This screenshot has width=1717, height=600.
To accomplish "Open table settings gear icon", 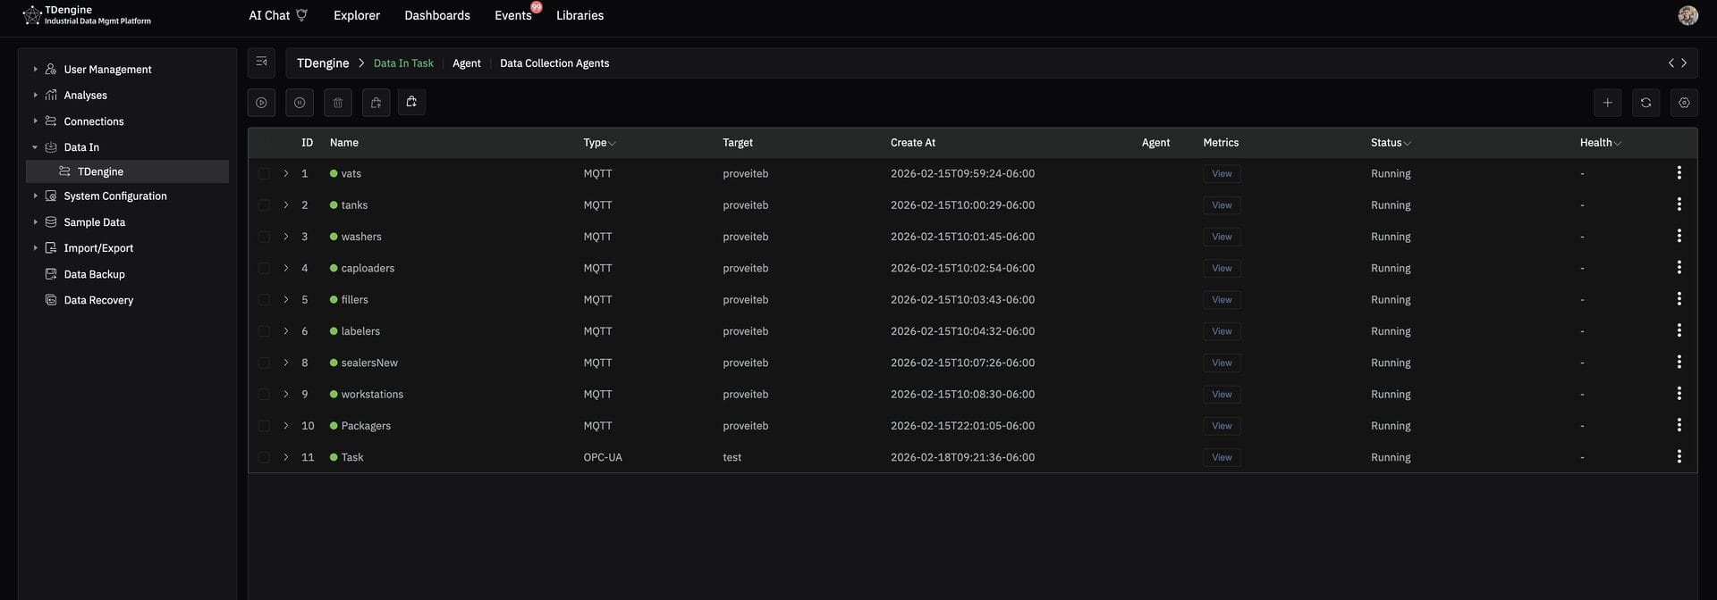I will (x=1684, y=103).
